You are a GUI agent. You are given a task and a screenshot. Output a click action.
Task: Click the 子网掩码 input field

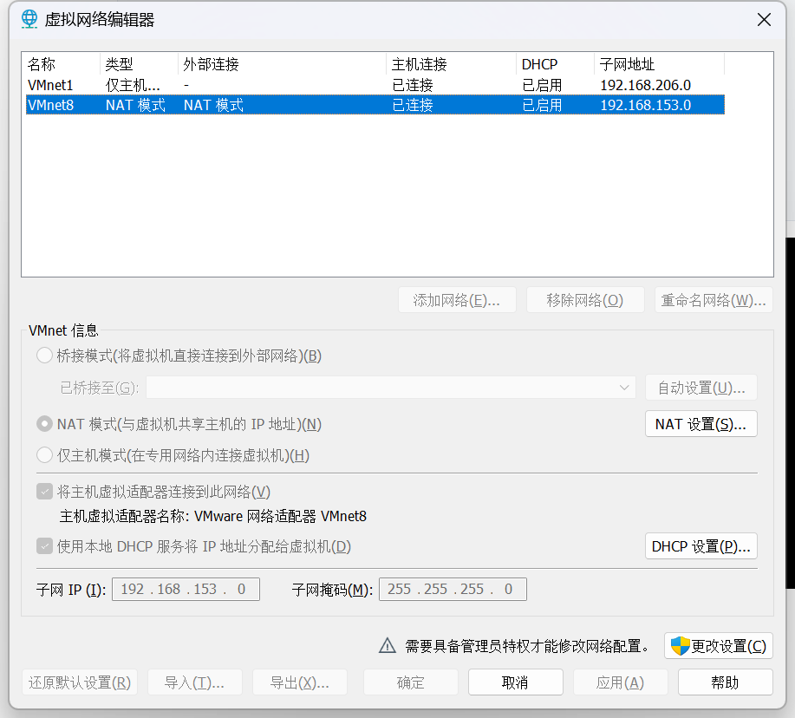453,589
